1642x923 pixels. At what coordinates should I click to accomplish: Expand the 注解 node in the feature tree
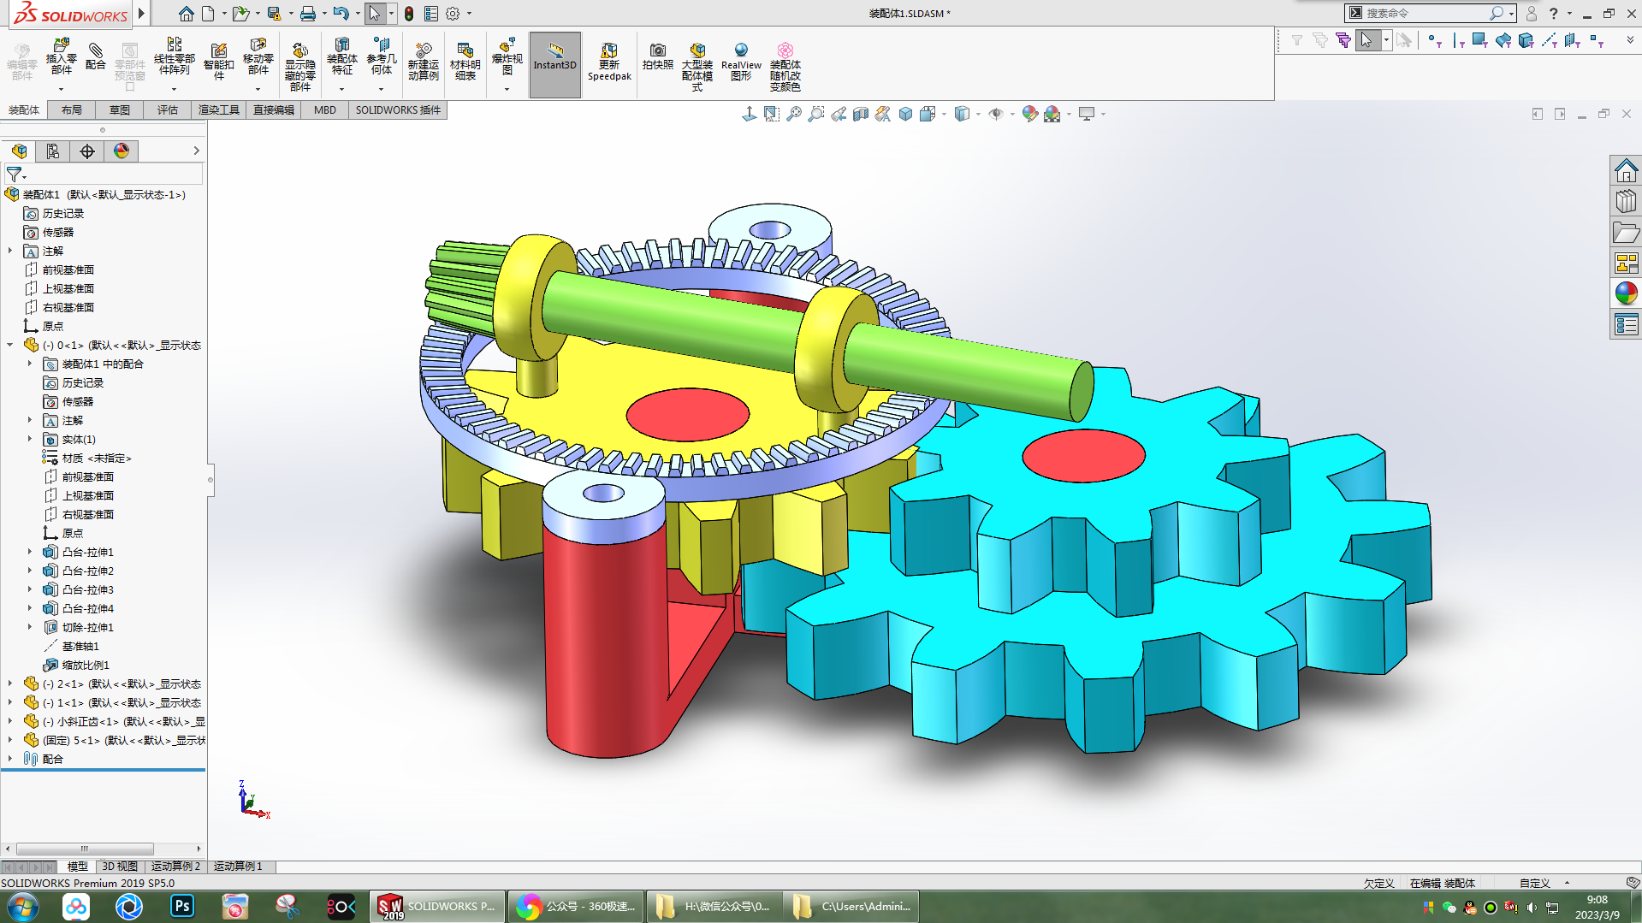(x=10, y=251)
